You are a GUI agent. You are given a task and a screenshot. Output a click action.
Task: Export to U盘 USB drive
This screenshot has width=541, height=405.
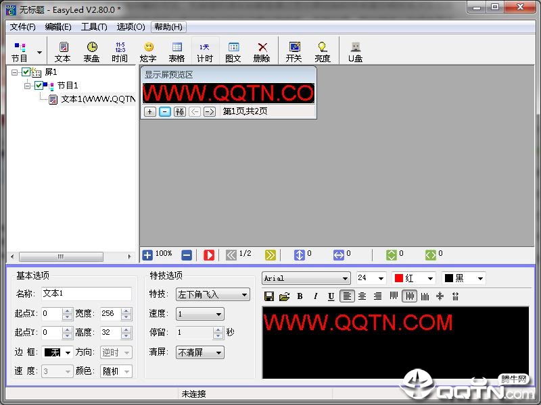point(356,52)
